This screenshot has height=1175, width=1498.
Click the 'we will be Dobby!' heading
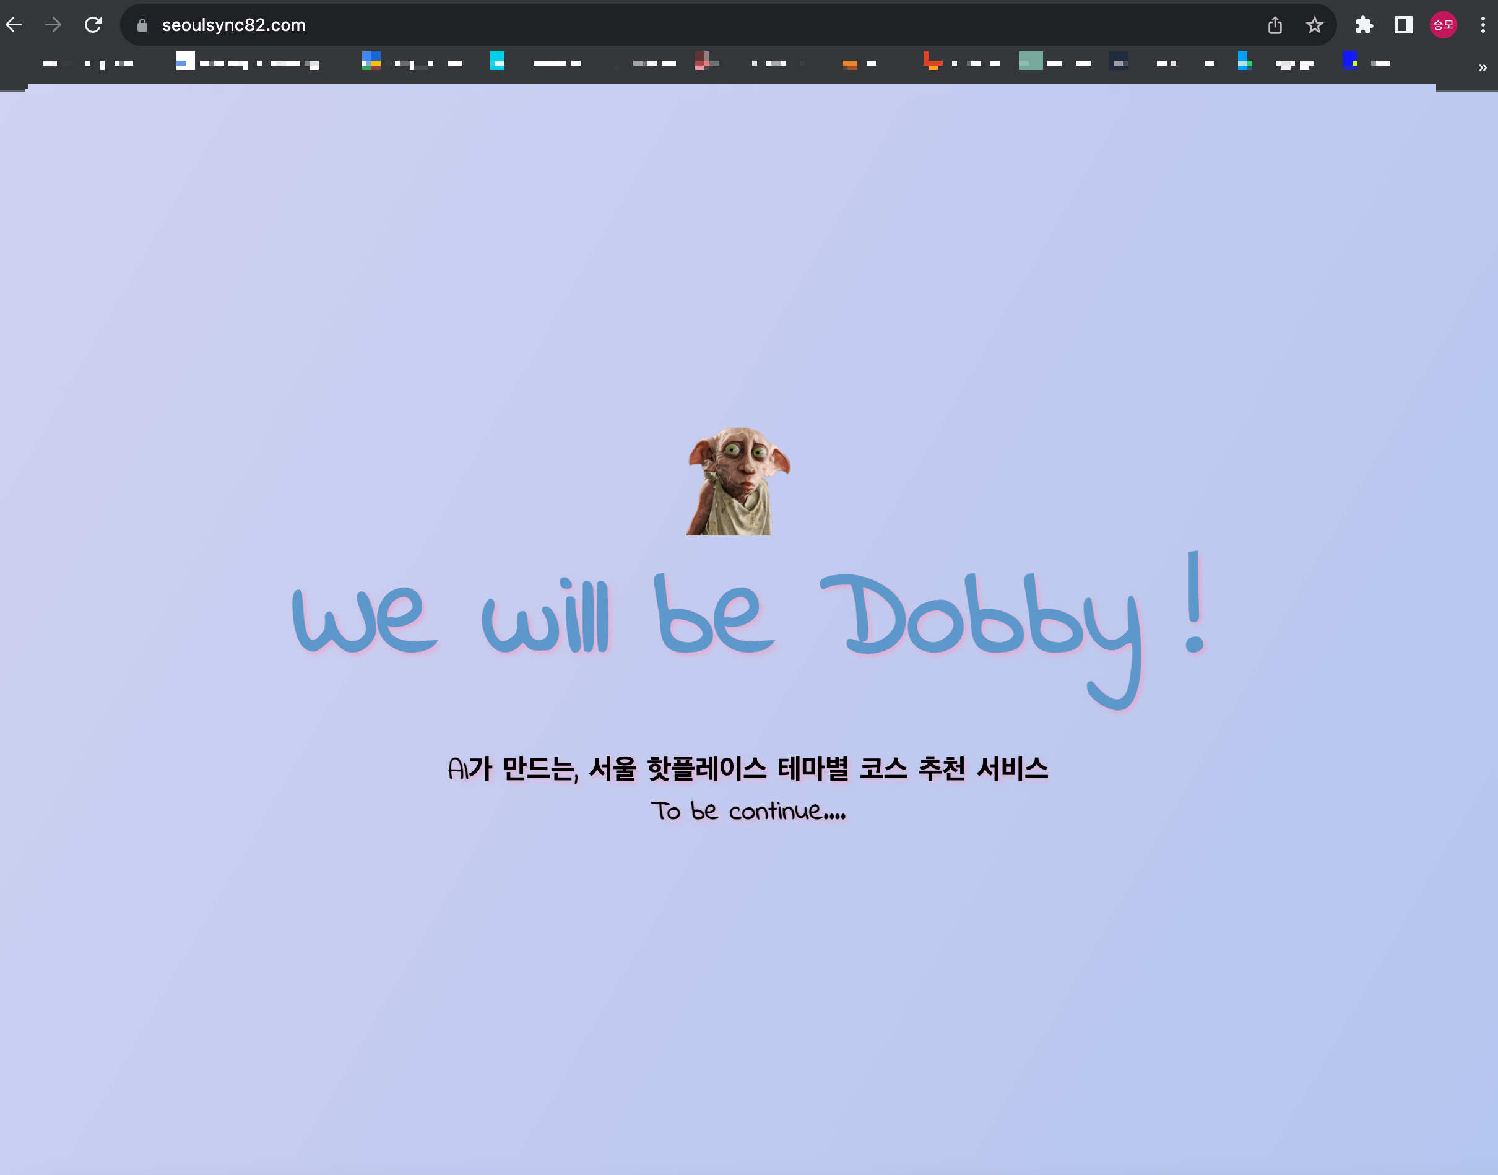click(748, 619)
